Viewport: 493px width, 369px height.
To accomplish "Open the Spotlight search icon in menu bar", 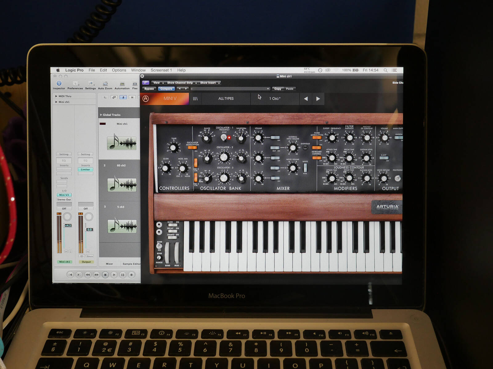I will [385, 70].
